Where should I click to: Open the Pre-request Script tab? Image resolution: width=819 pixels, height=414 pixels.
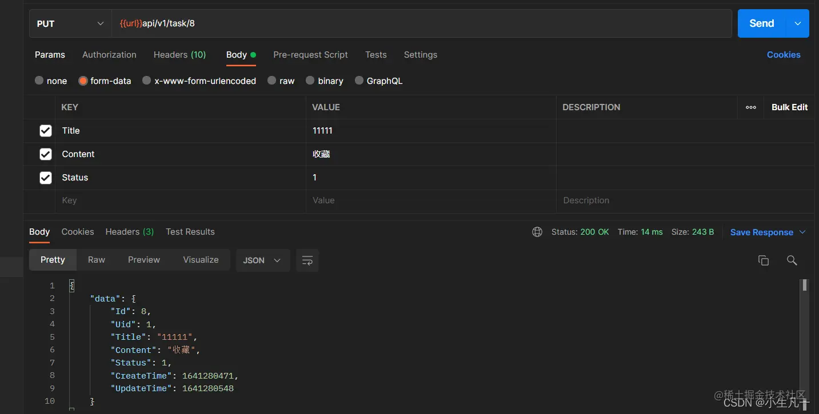pyautogui.click(x=310, y=55)
